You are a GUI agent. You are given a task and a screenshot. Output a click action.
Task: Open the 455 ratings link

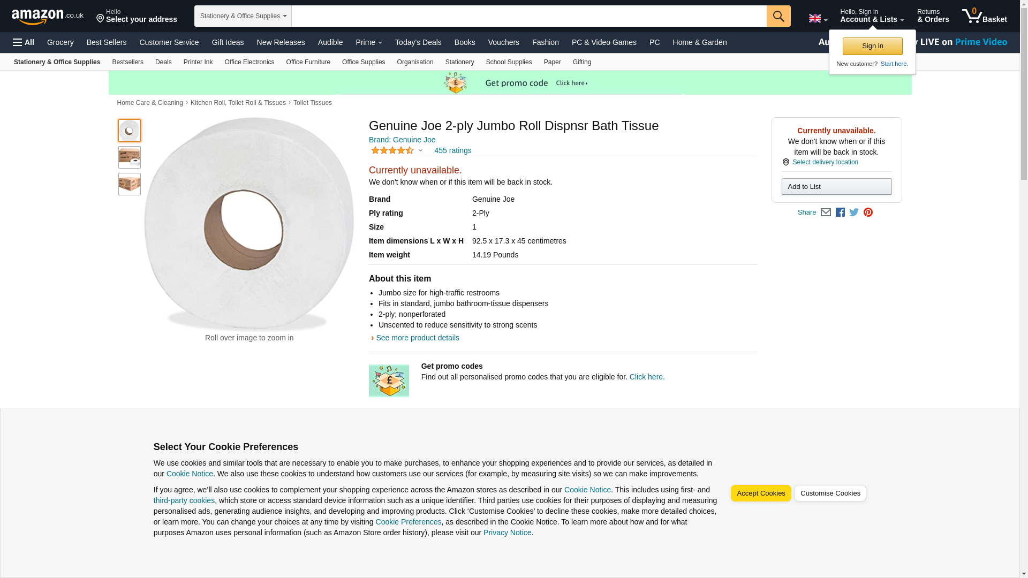coord(452,150)
